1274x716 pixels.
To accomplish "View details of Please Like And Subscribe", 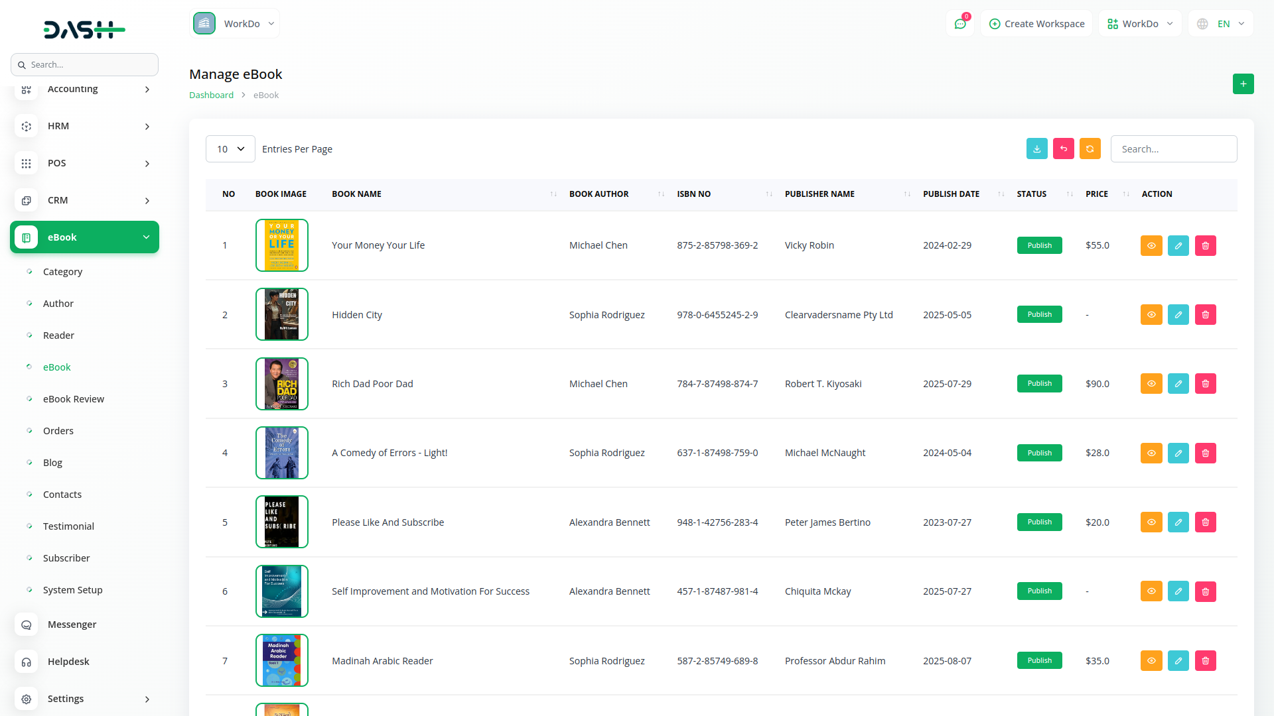I will pos(1151,522).
